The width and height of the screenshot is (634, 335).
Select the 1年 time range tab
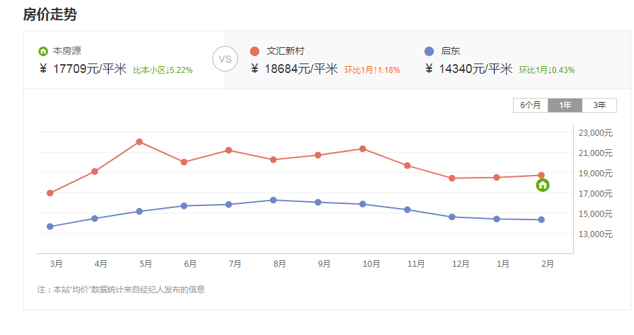pyautogui.click(x=565, y=105)
